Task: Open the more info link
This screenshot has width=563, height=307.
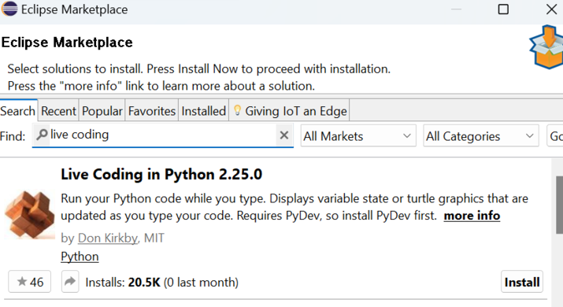Action: pyautogui.click(x=472, y=216)
